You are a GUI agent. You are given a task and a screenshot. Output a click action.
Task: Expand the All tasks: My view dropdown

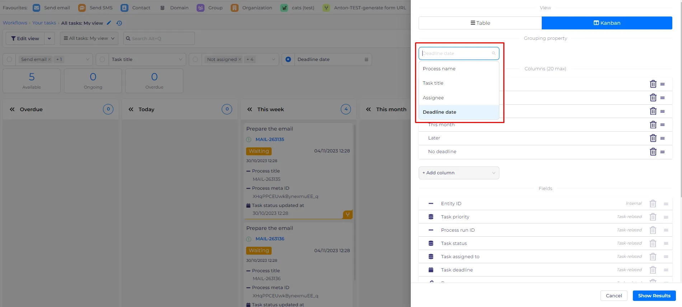point(89,38)
